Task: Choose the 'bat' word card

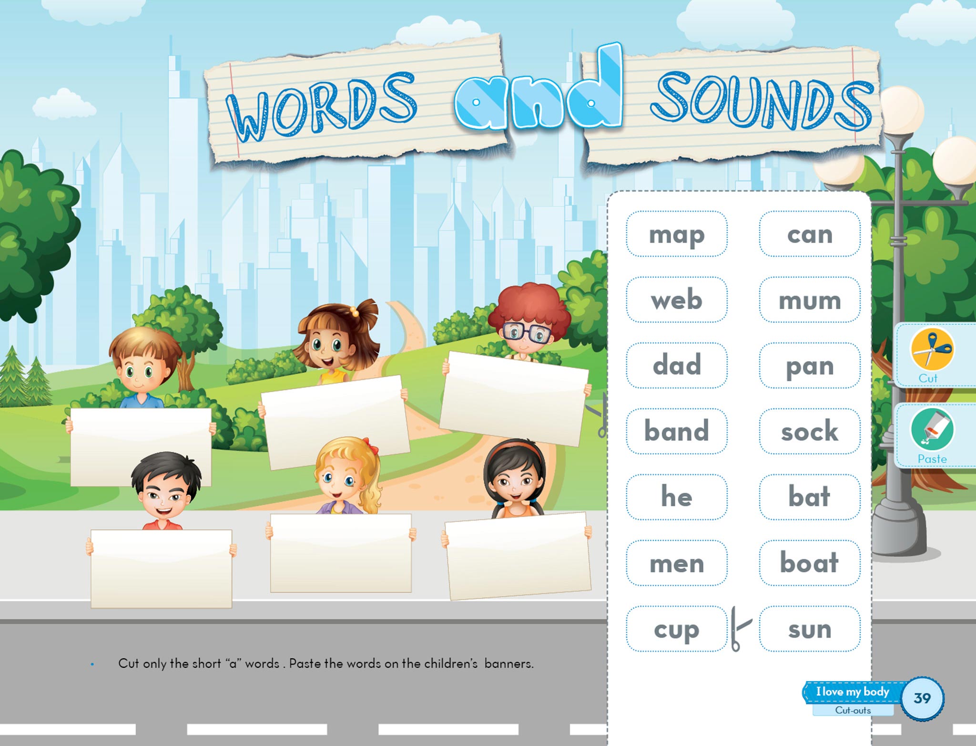Action: point(809,497)
